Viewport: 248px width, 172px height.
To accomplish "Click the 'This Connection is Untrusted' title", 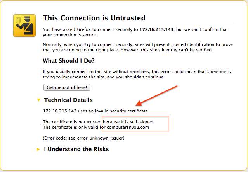I will tap(94, 18).
